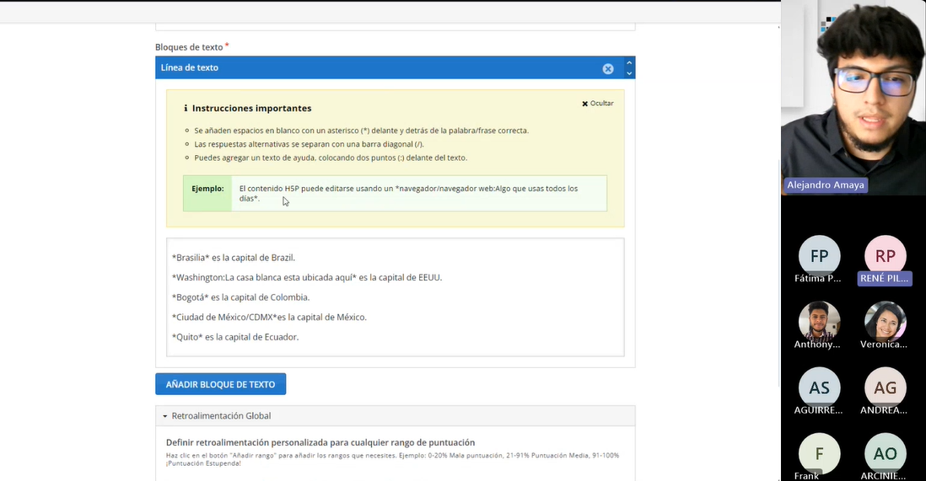Remove the Línea de texto block

pos(608,68)
